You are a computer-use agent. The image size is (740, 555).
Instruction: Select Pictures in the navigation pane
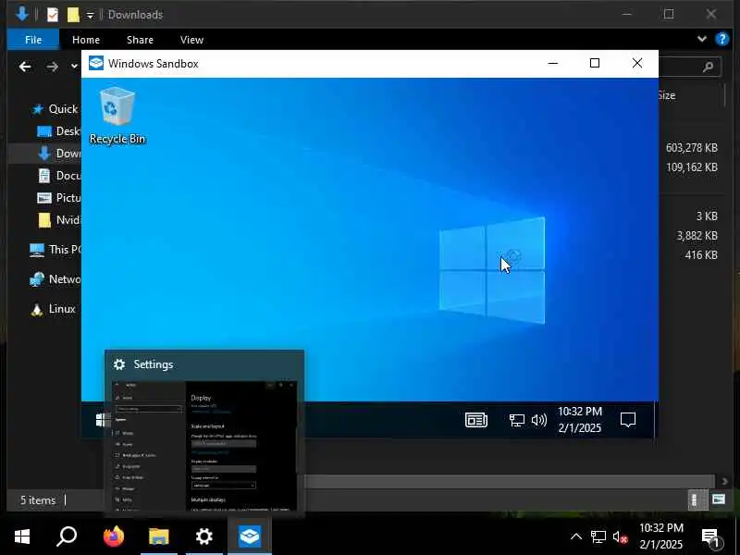[x=58, y=198]
